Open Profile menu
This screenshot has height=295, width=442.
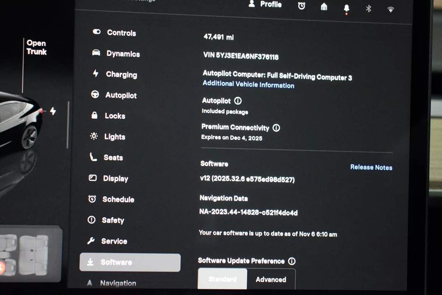click(265, 4)
